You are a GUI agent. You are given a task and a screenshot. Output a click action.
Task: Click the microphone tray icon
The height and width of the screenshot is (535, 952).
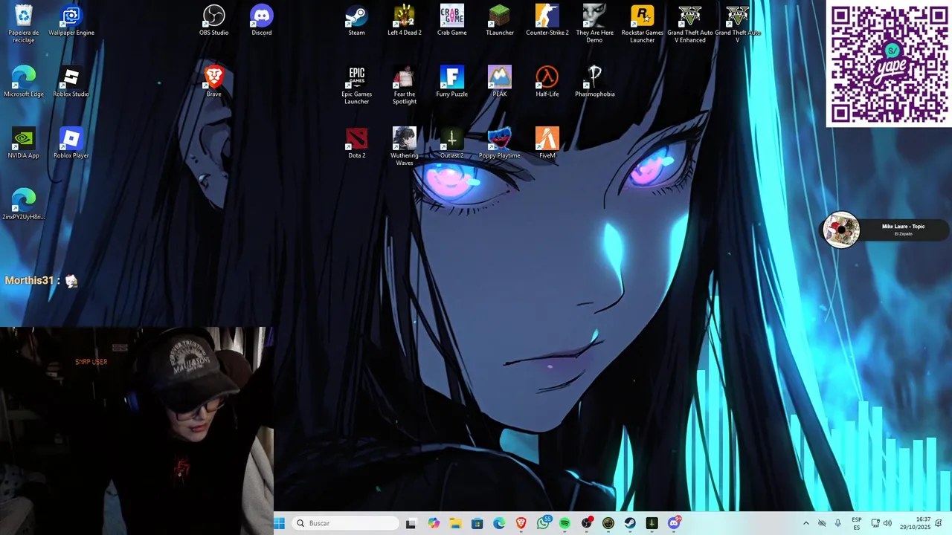coord(838,523)
